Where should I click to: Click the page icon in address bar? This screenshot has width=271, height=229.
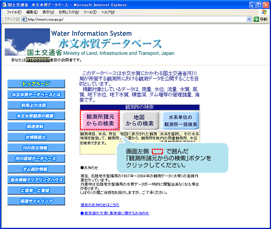coord(24,19)
